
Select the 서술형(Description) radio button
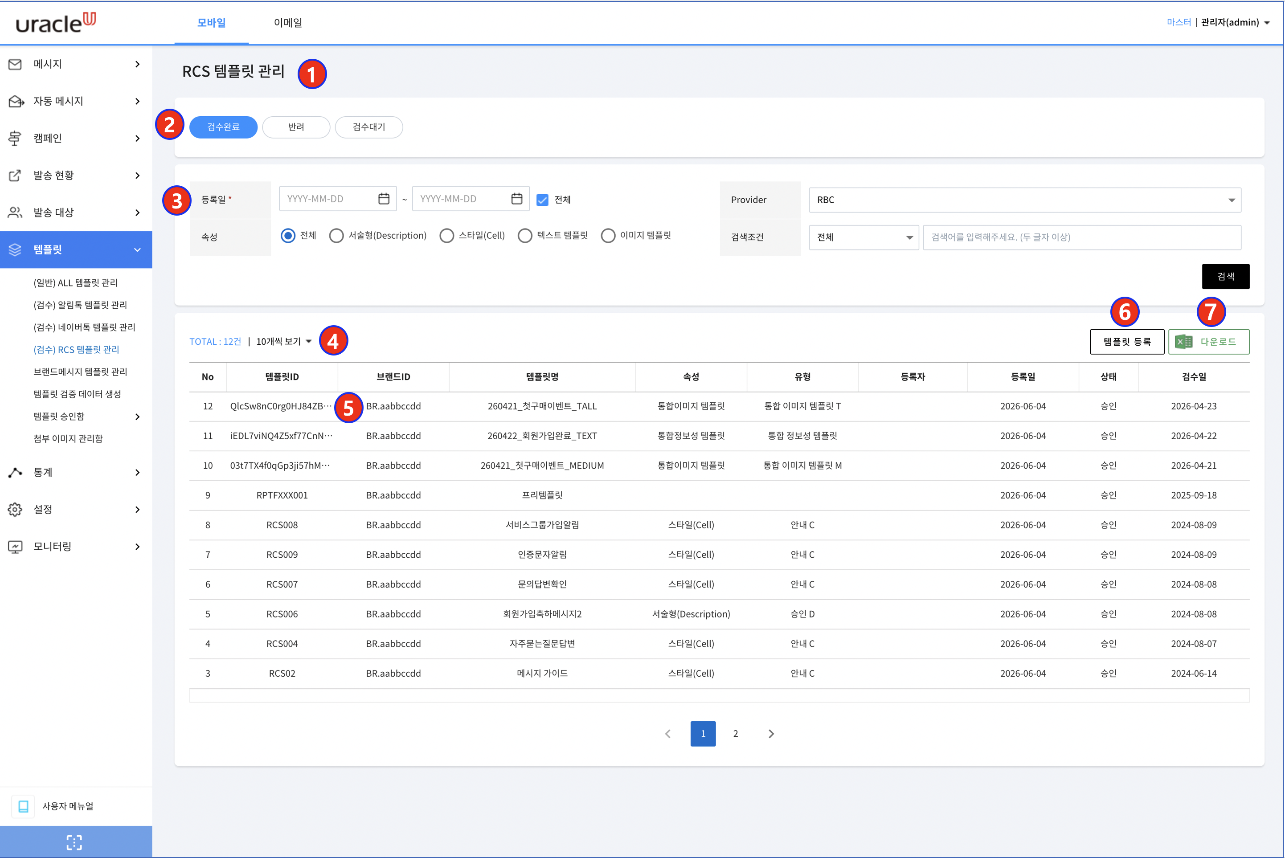[x=336, y=236]
